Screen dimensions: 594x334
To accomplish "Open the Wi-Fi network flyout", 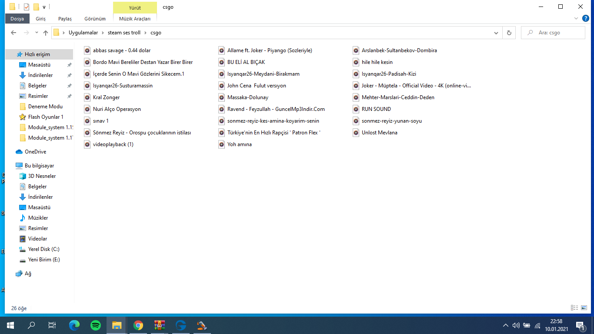I will click(537, 325).
